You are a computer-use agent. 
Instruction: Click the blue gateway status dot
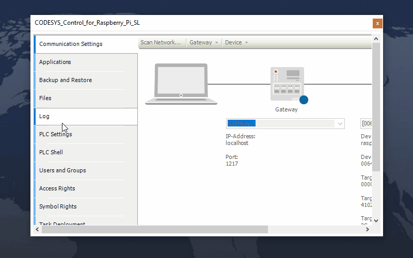(304, 100)
